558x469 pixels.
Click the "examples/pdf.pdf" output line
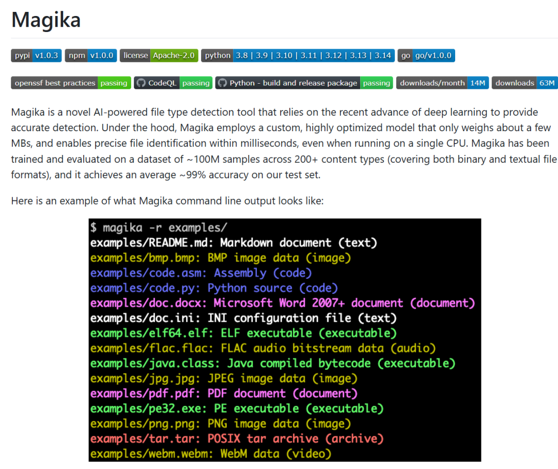224,394
